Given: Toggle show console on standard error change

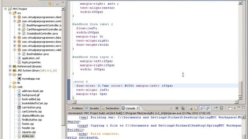Looking at the screenshot, I should [208, 108].
